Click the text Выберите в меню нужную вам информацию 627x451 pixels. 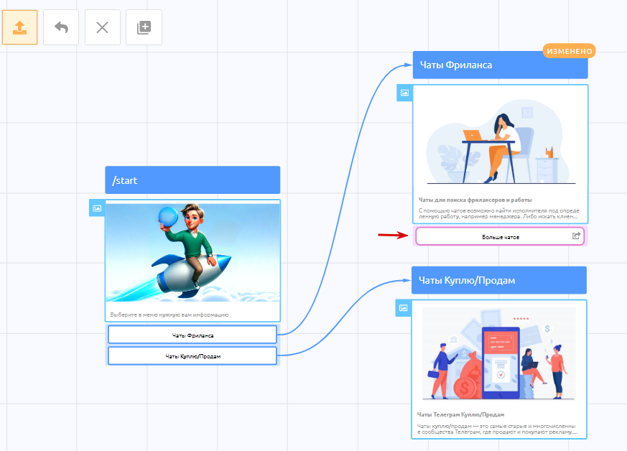click(x=169, y=315)
